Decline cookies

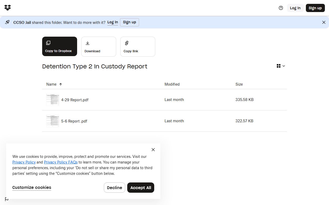[x=114, y=188]
